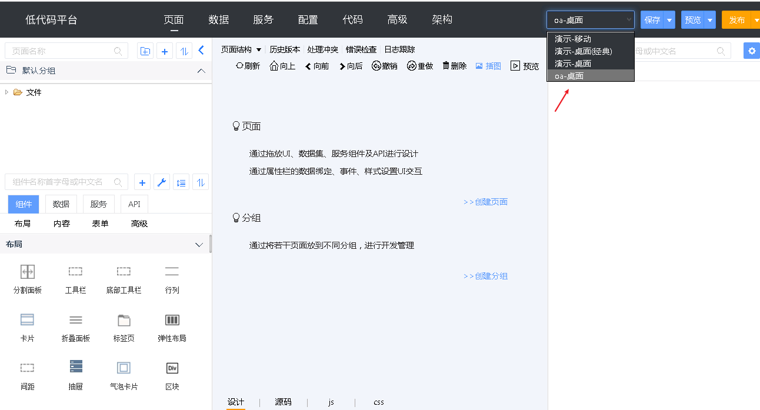Click the 刷新 refresh toolbar button
This screenshot has height=410, width=760.
pyautogui.click(x=248, y=66)
